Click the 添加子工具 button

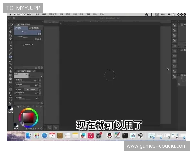(x=28, y=45)
